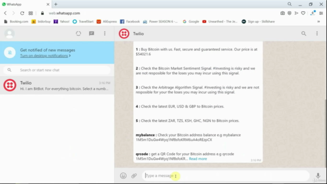Select the WhatsApp browser tab
The image size is (327, 184).
tap(26, 4)
